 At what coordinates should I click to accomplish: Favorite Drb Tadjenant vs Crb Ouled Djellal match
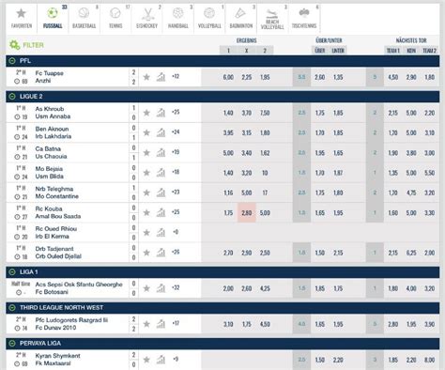[x=146, y=253]
